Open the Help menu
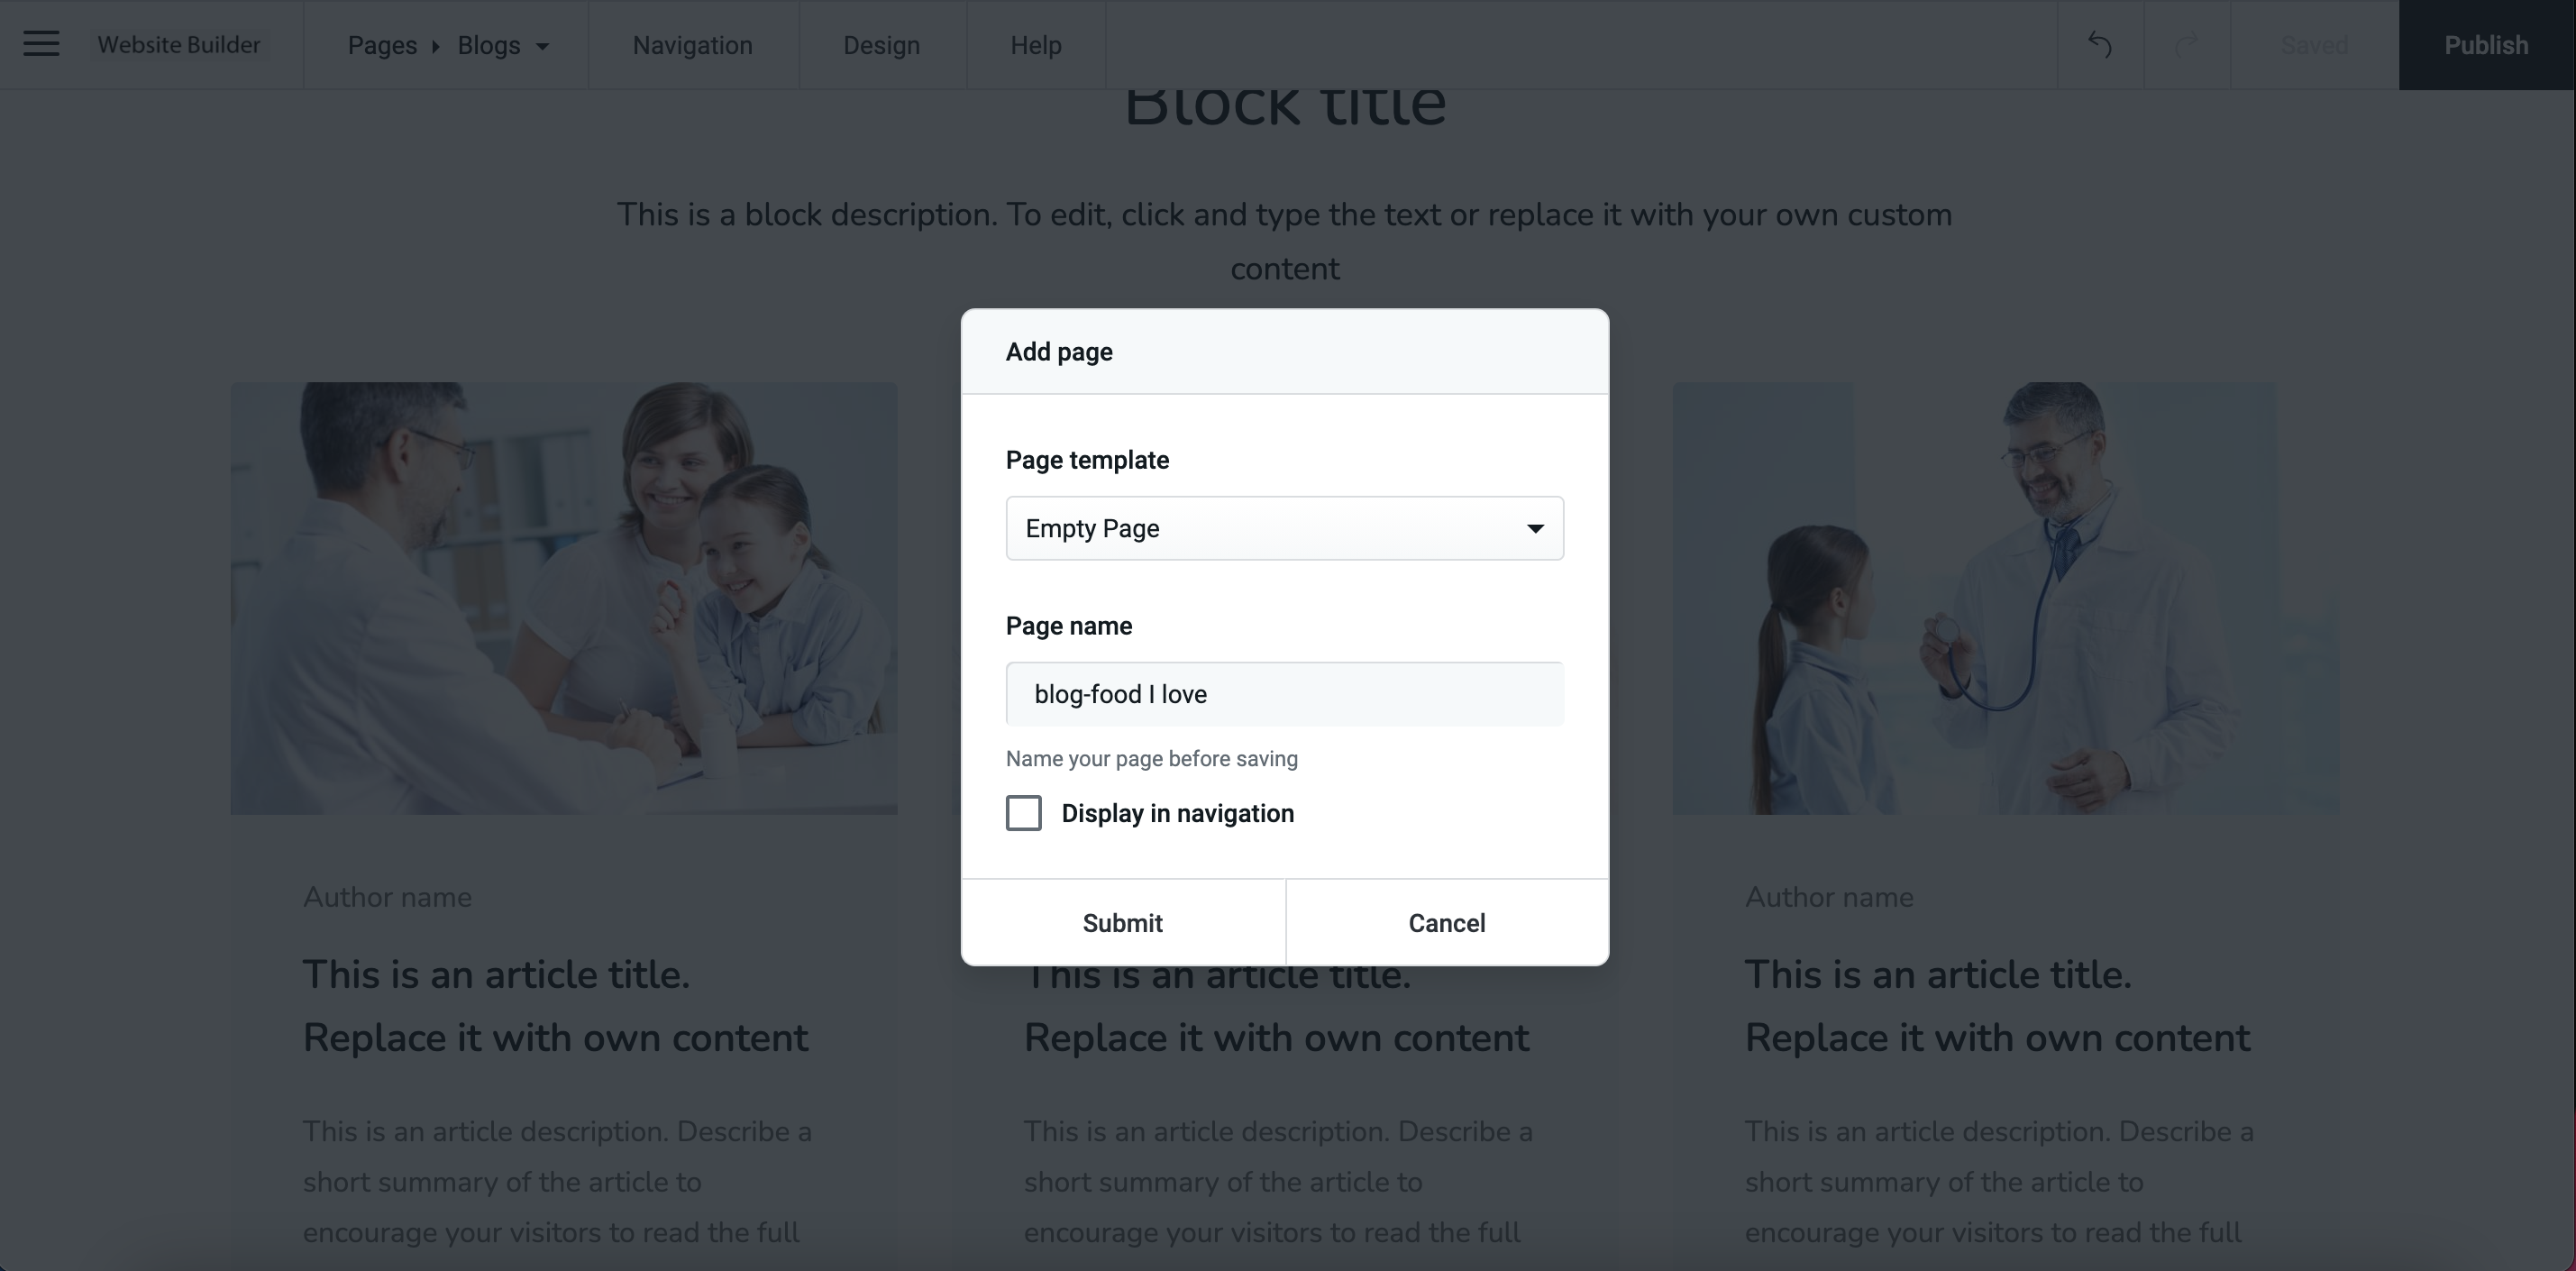The image size is (2576, 1271). click(x=1035, y=45)
